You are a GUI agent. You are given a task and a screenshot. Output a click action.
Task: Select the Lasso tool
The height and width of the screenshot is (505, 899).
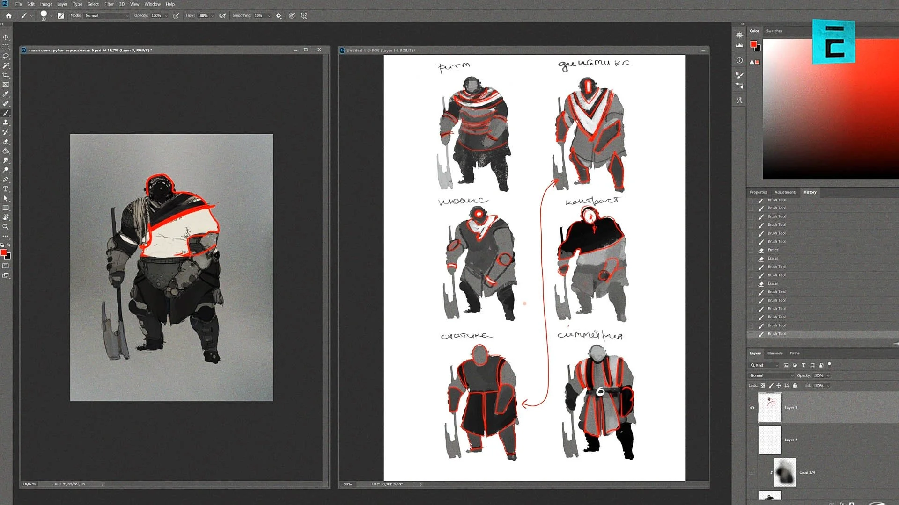pyautogui.click(x=6, y=56)
